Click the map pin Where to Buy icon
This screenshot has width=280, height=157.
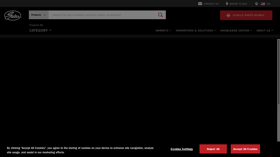[227, 4]
